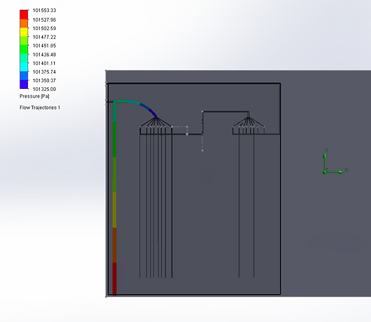
Task: Select the Pressure [Pa] legend label
Action: pyautogui.click(x=35, y=96)
